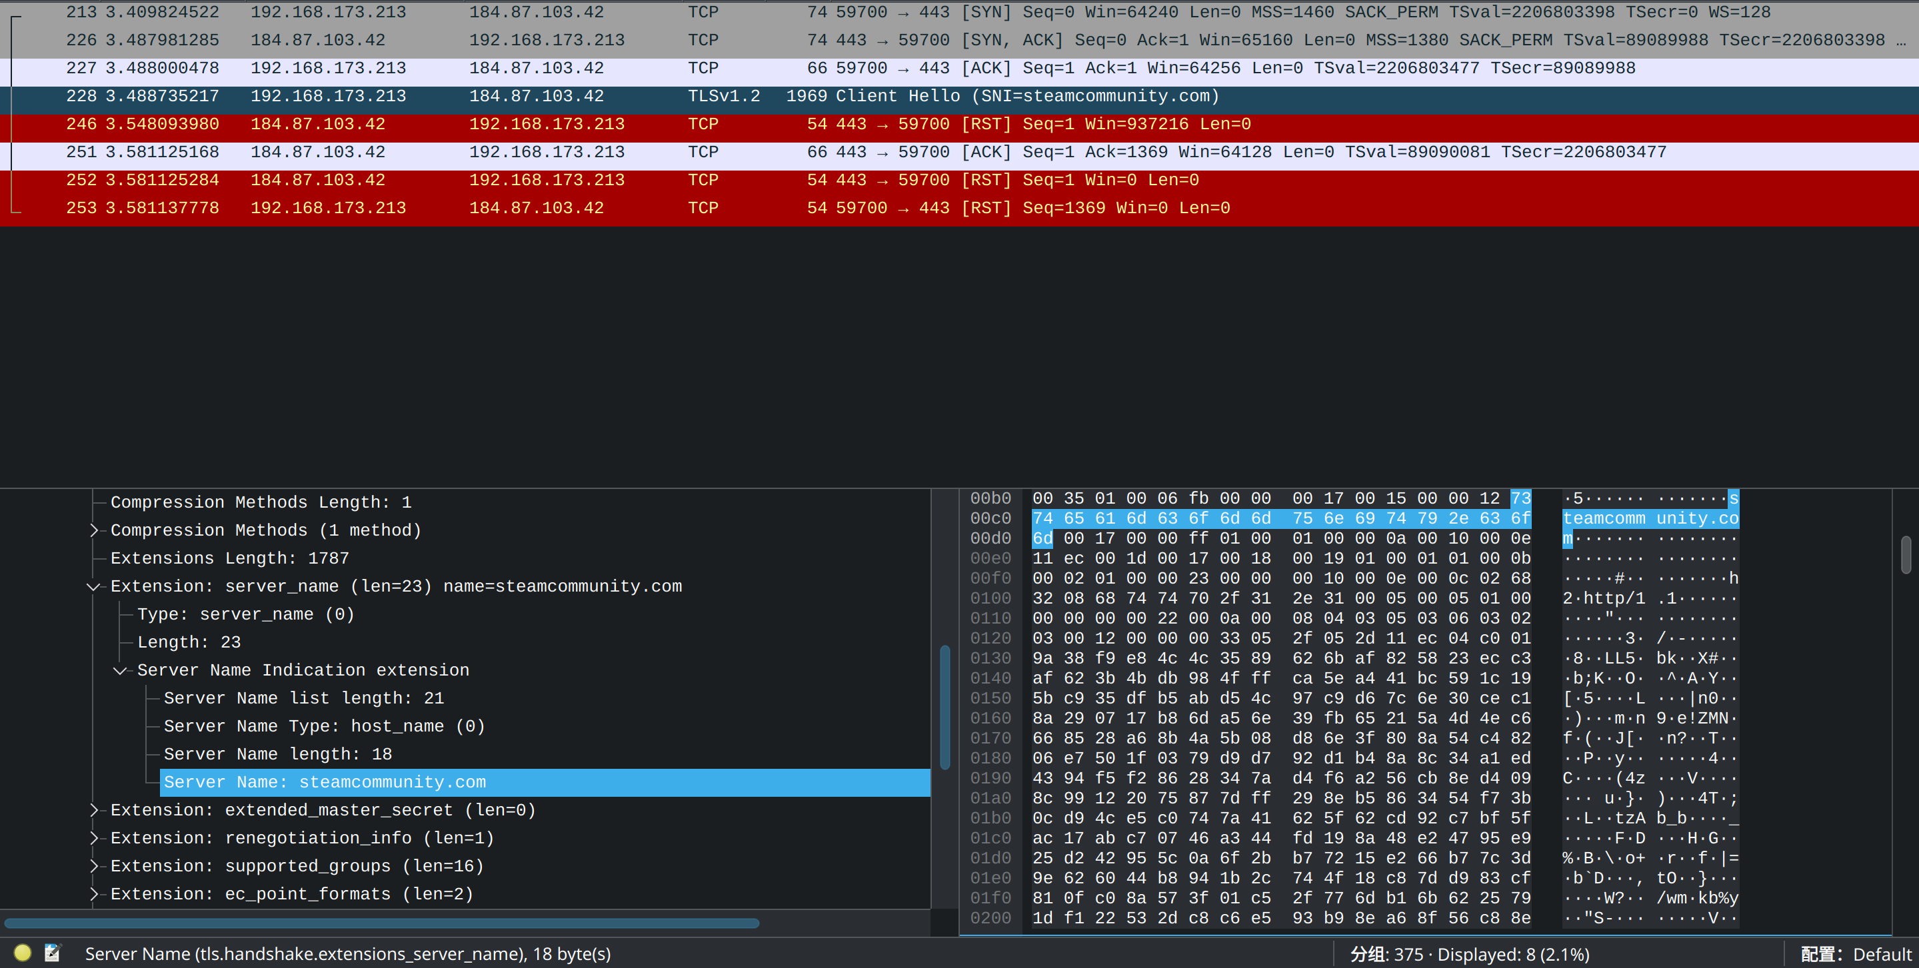This screenshot has width=1919, height=968.
Task: Expand the renegotiation_info extension
Action: click(94, 839)
